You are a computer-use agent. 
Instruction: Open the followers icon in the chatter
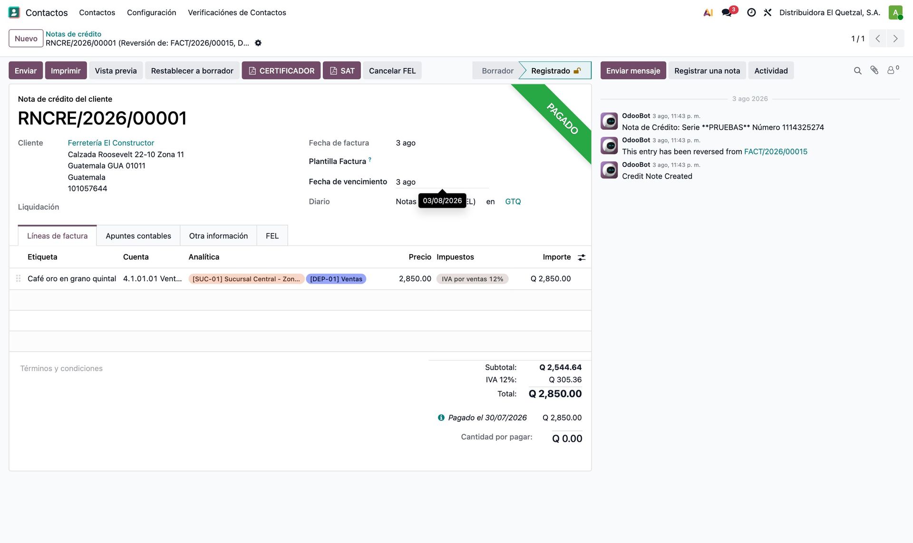click(x=893, y=70)
